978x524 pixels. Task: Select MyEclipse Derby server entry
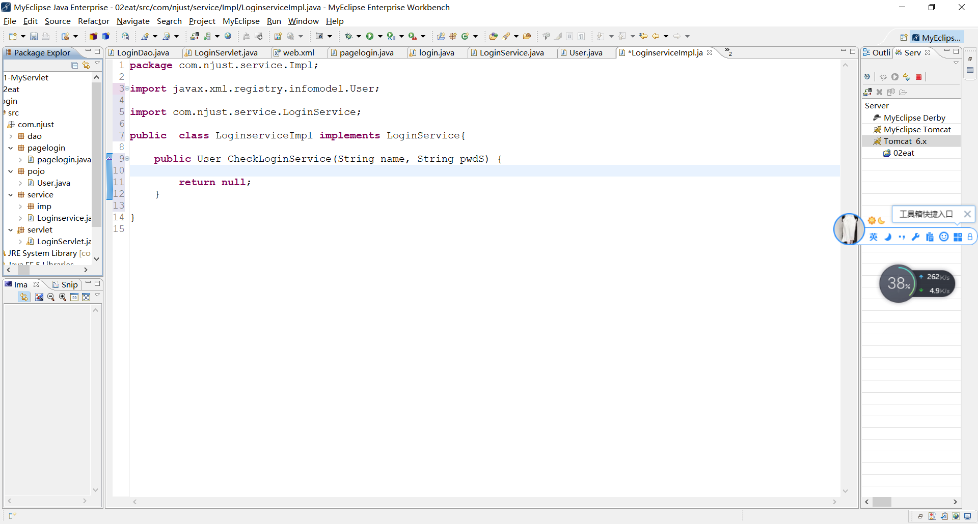pyautogui.click(x=914, y=118)
